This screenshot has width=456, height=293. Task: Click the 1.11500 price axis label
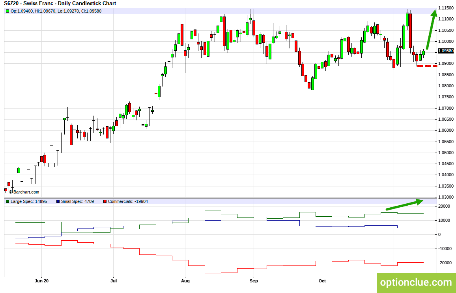click(446, 8)
